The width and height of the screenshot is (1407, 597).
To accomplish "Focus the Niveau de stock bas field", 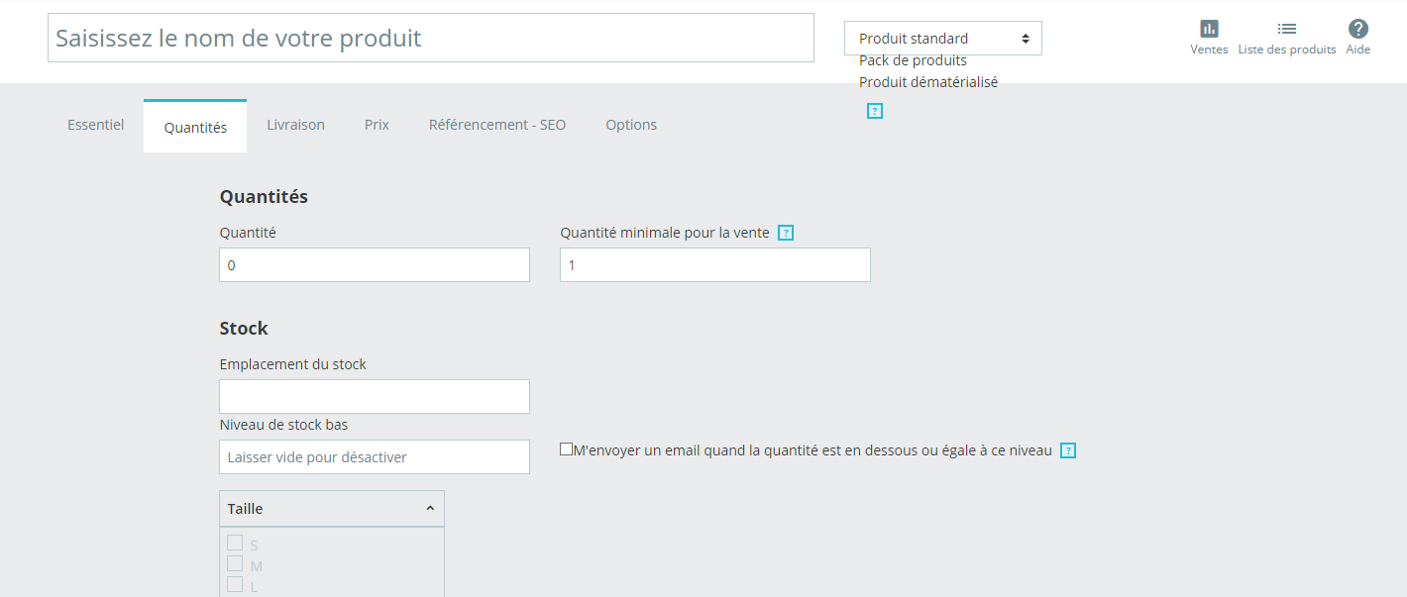I will point(374,457).
